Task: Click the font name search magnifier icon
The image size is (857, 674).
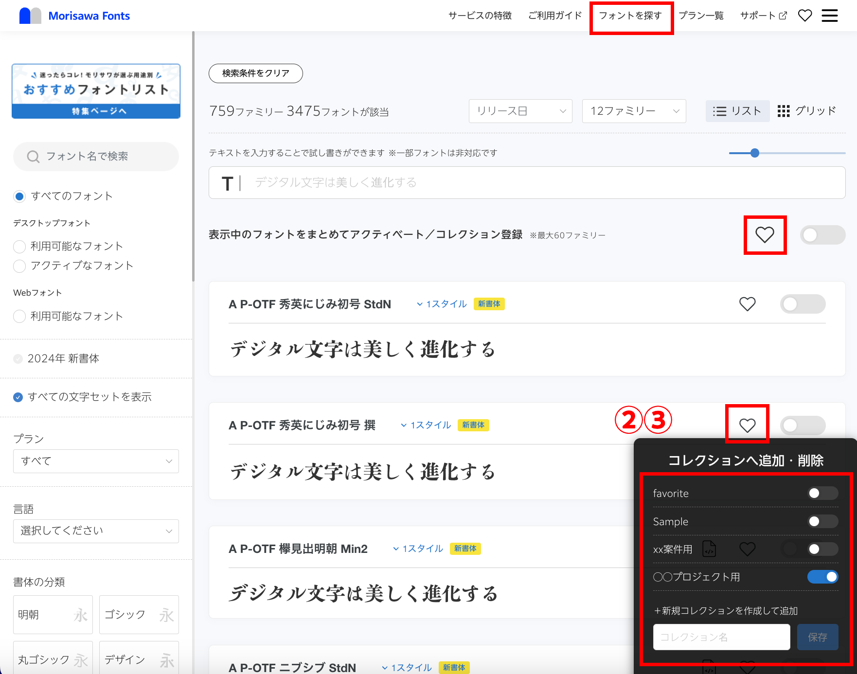Action: click(x=33, y=157)
